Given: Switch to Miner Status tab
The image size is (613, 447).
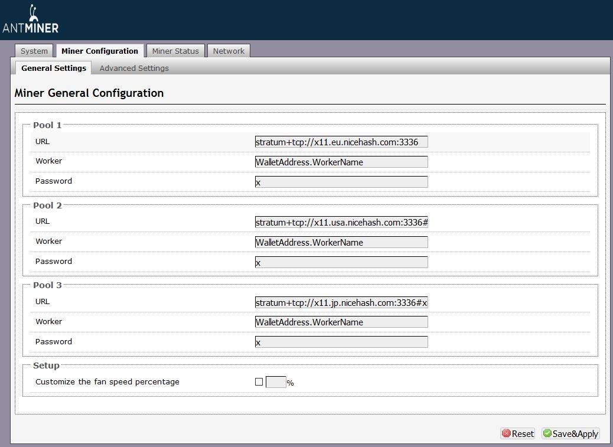Looking at the screenshot, I should 175,51.
